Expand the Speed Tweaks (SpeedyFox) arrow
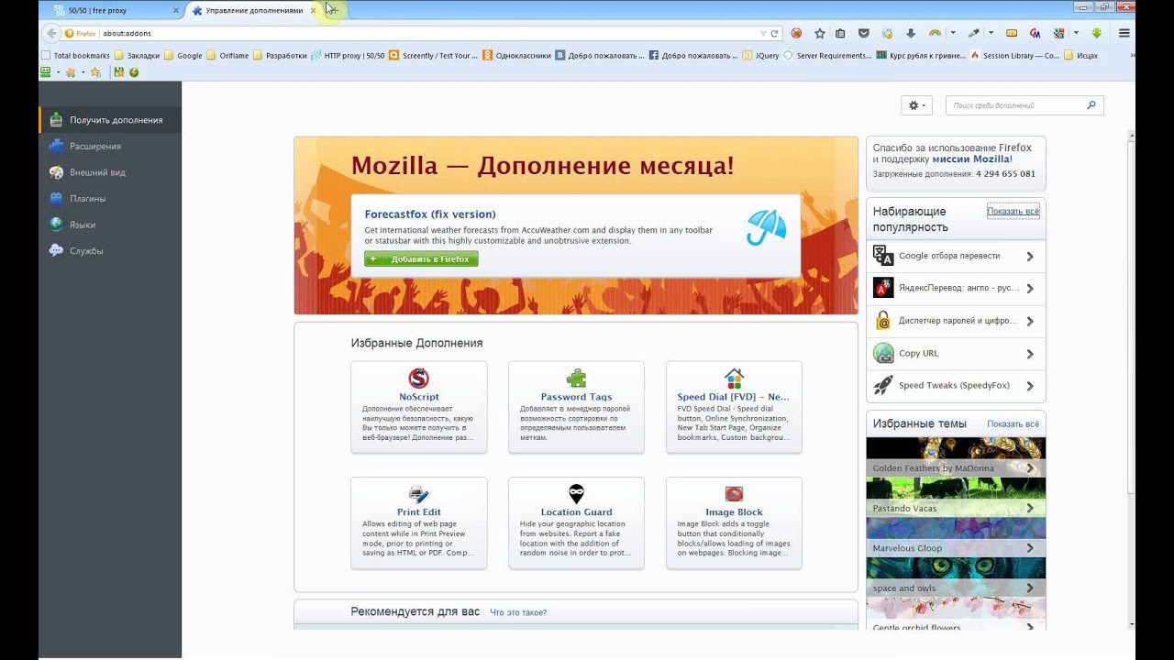 pos(1030,386)
